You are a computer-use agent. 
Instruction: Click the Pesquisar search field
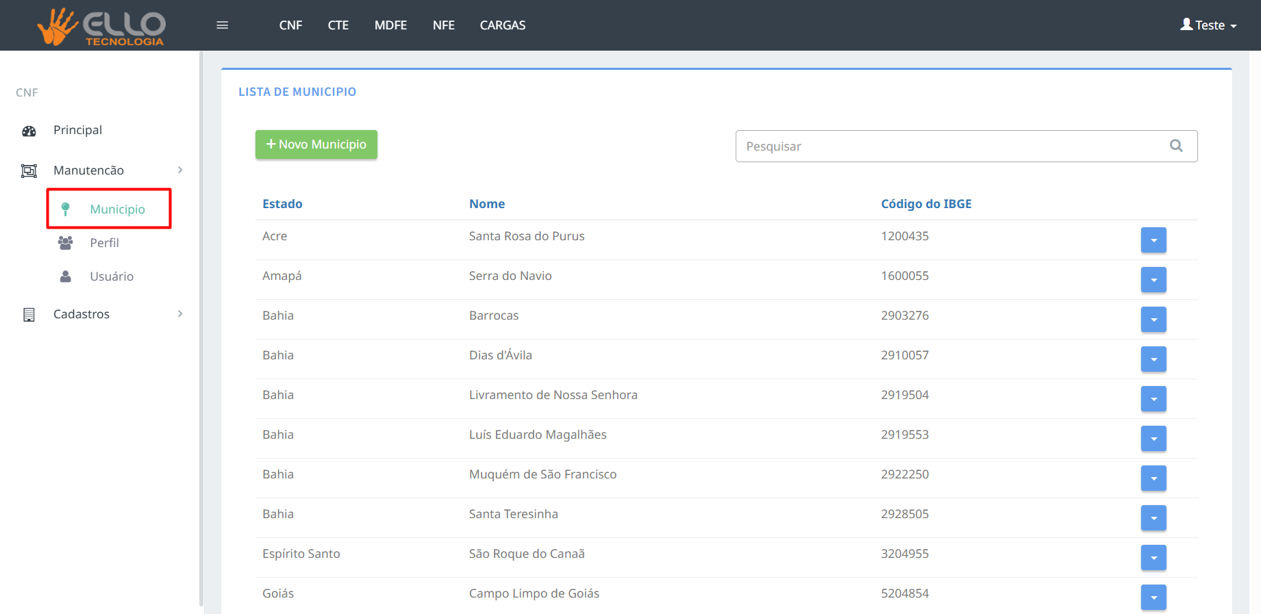(952, 146)
